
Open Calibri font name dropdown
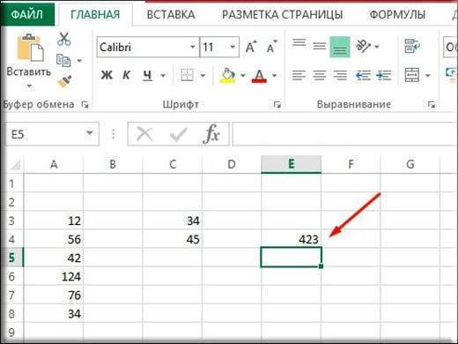pos(193,47)
